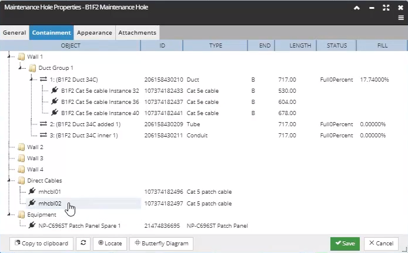The image size is (408, 253).
Task: Collapse the Equipment node
Action: click(x=9, y=214)
